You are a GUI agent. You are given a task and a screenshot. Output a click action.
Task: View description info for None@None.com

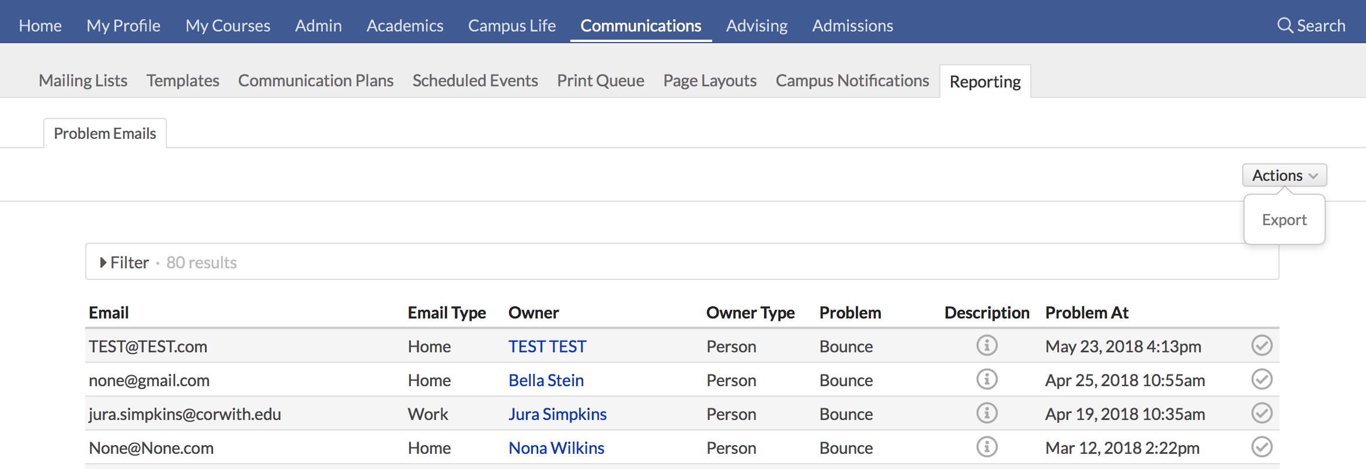tap(987, 447)
